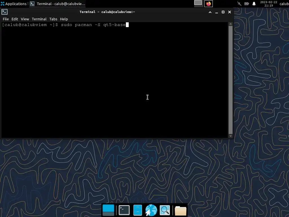Open the Help menu
The width and height of the screenshot is (289, 217).
click(64, 19)
